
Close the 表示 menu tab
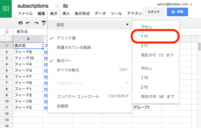54,14
